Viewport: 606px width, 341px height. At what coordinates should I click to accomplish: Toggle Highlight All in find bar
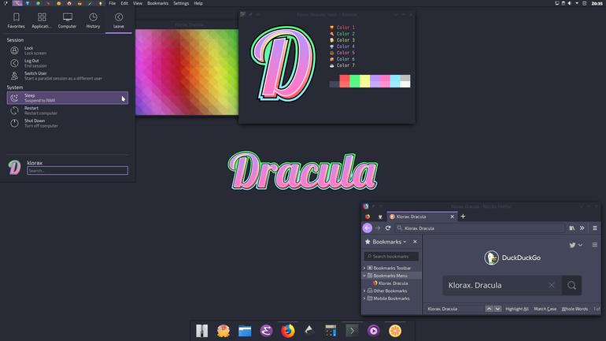pos(517,309)
